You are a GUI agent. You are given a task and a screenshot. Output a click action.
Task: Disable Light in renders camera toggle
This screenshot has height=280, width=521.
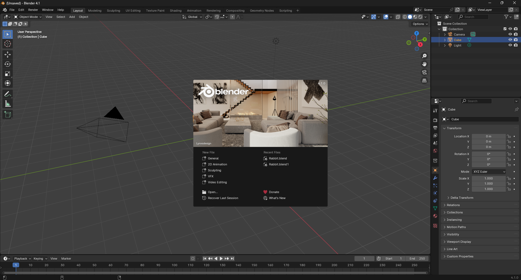pyautogui.click(x=516, y=45)
